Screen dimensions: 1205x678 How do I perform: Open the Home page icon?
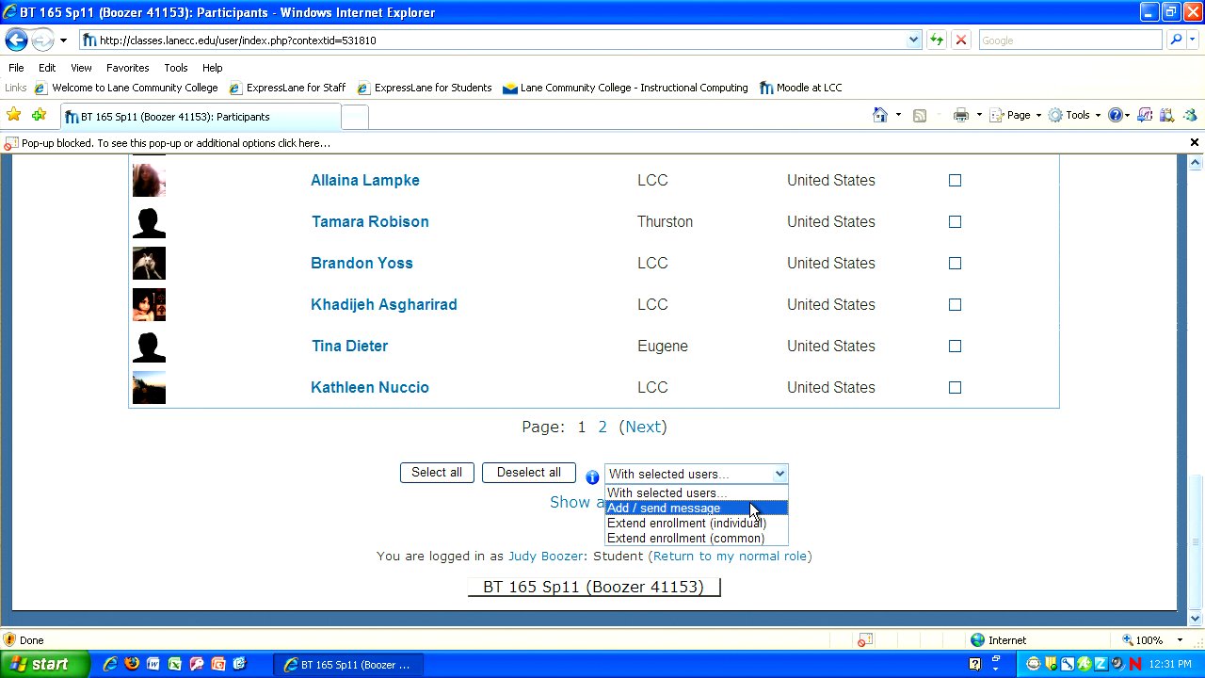(x=879, y=115)
